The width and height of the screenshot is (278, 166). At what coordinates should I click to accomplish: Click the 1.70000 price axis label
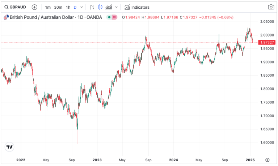click(267, 116)
